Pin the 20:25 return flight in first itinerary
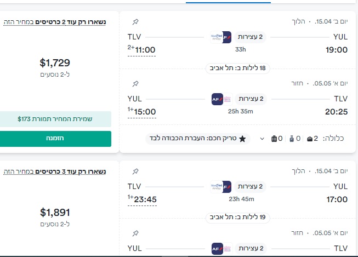This screenshot has width=358, height=257. pyautogui.click(x=135, y=84)
